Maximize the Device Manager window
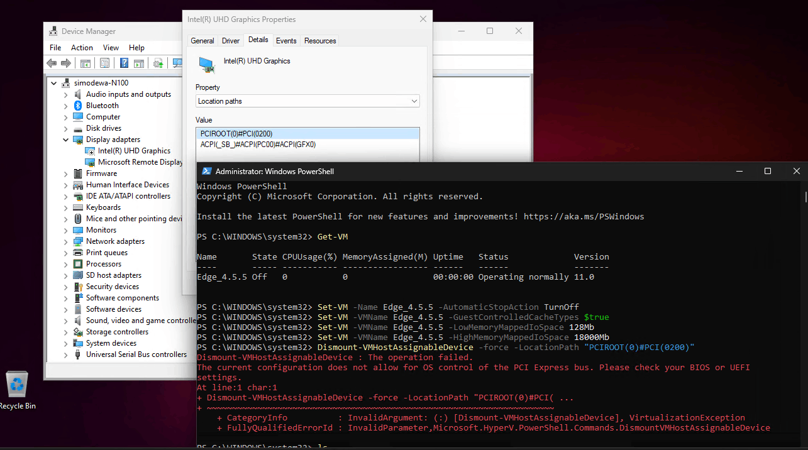 coord(490,31)
